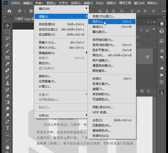The width and height of the screenshot is (168, 153).
Task: Open the layer fill 100% dropdown
Action: (x=153, y=44)
